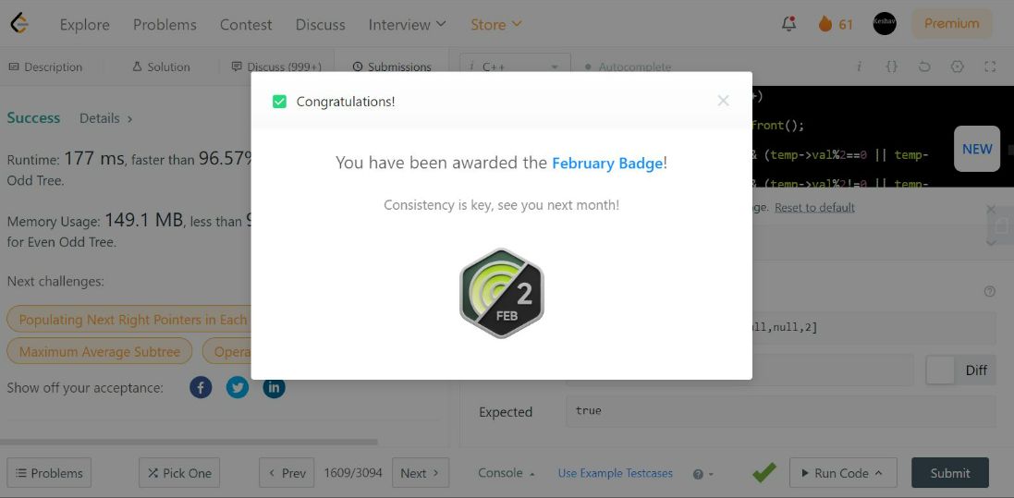Viewport: 1014px width, 498px height.
Task: Share acceptance on Facebook
Action: coord(202,388)
